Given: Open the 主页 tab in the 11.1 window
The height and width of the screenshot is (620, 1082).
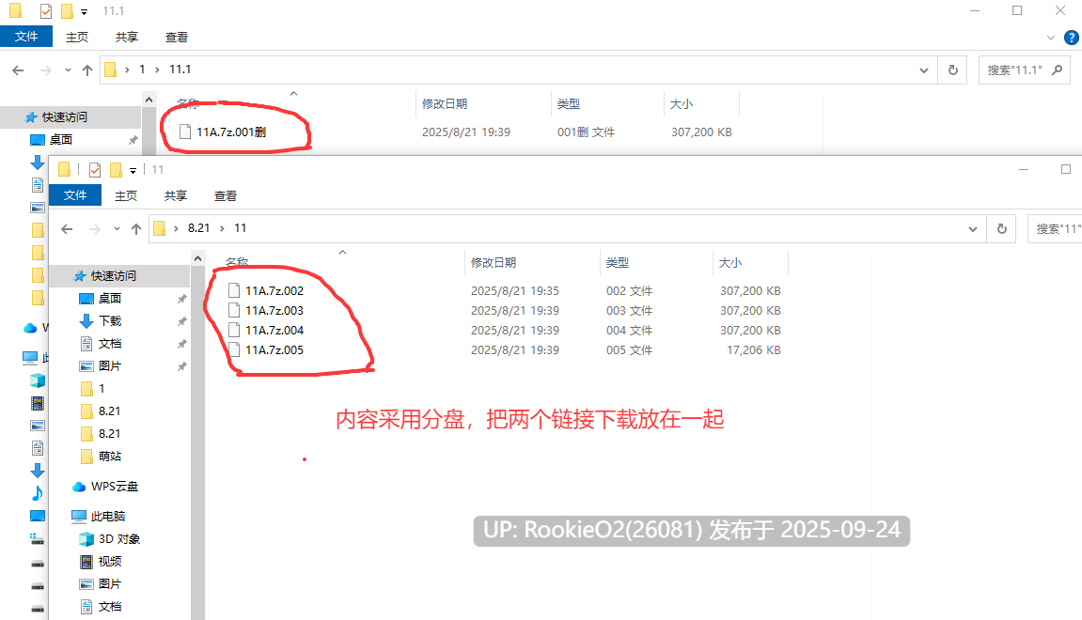Looking at the screenshot, I should point(76,38).
